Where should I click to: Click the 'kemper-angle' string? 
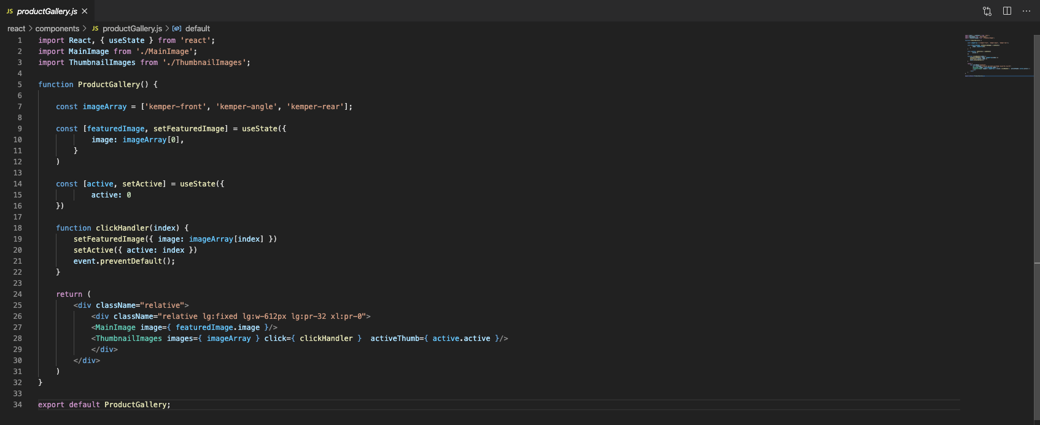246,107
